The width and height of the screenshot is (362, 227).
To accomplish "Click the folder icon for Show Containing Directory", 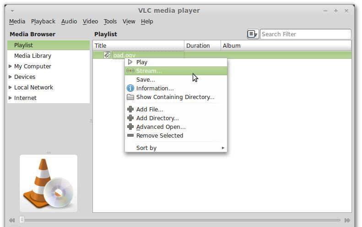I will pyautogui.click(x=130, y=97).
